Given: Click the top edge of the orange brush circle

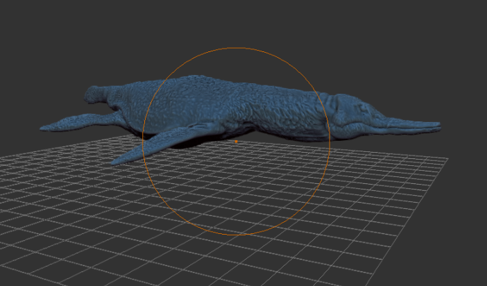Looking at the screenshot, I should click(x=237, y=48).
